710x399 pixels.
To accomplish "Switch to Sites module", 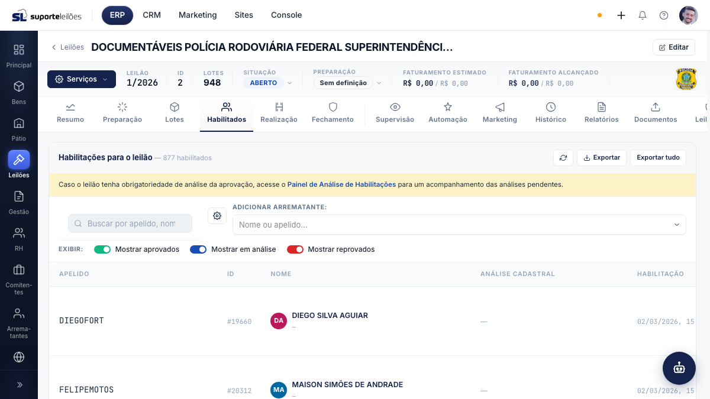I will [x=244, y=15].
